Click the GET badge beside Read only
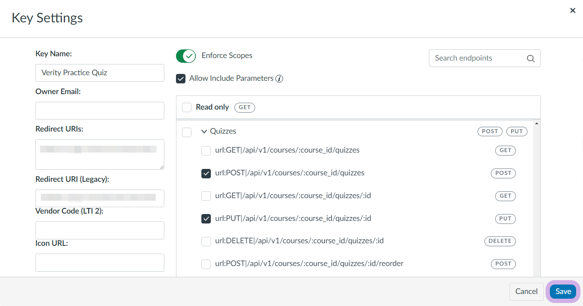 [x=245, y=107]
